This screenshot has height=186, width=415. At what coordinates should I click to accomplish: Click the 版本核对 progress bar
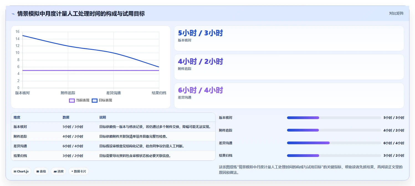click(334, 118)
